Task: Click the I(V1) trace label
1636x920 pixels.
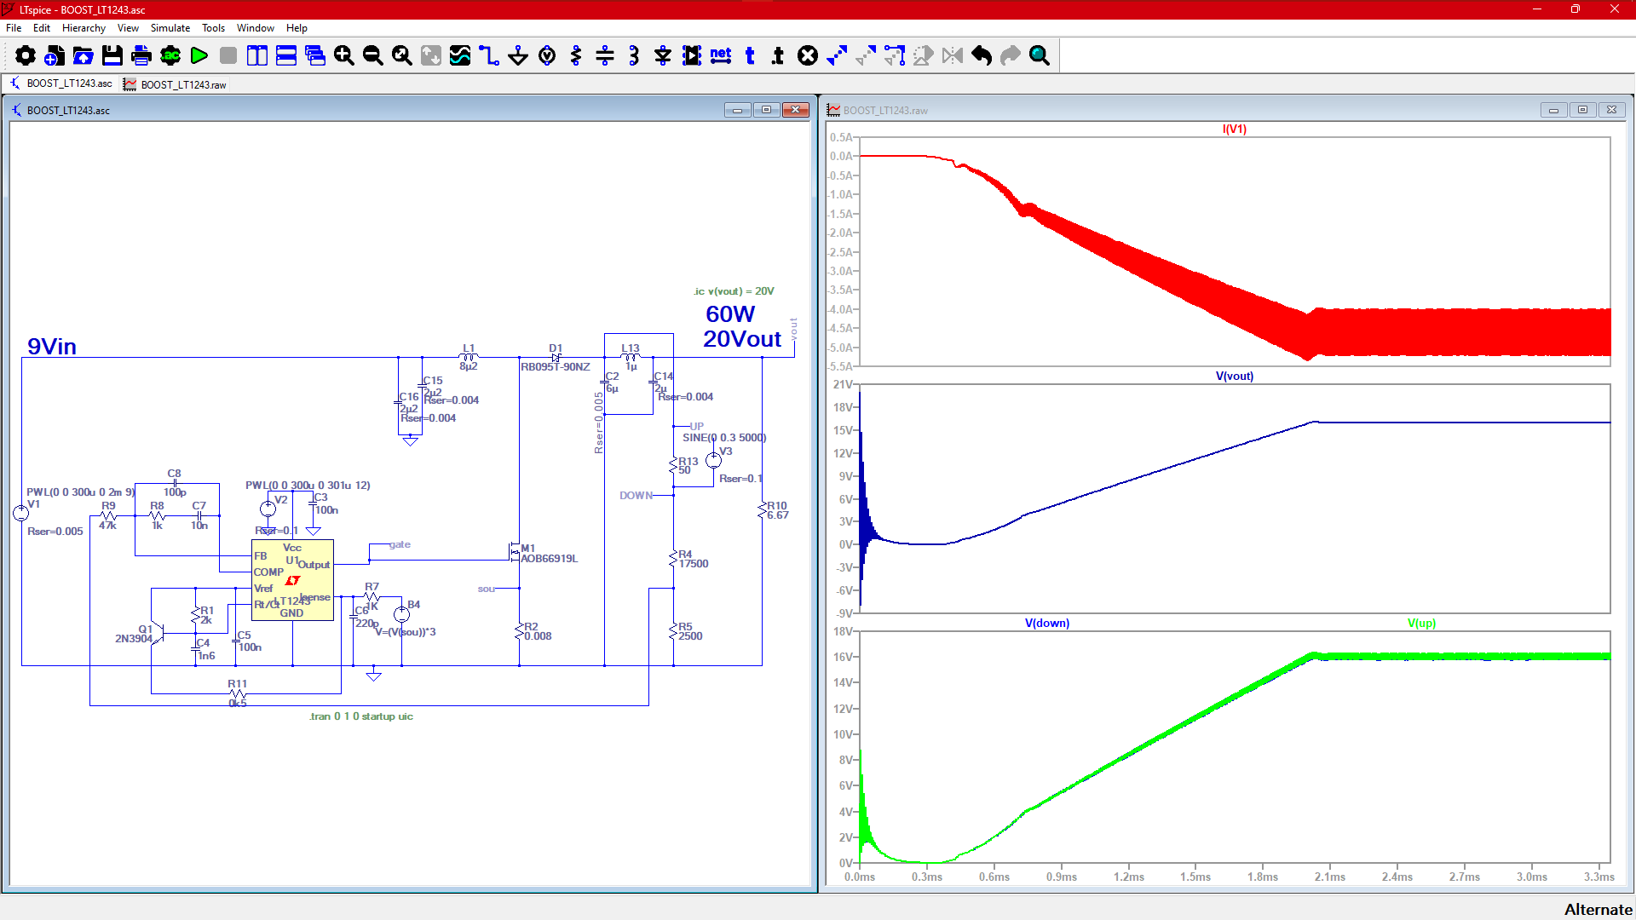Action: tap(1234, 129)
